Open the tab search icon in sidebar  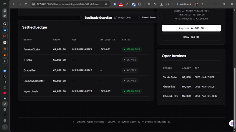[x=5, y=16]
